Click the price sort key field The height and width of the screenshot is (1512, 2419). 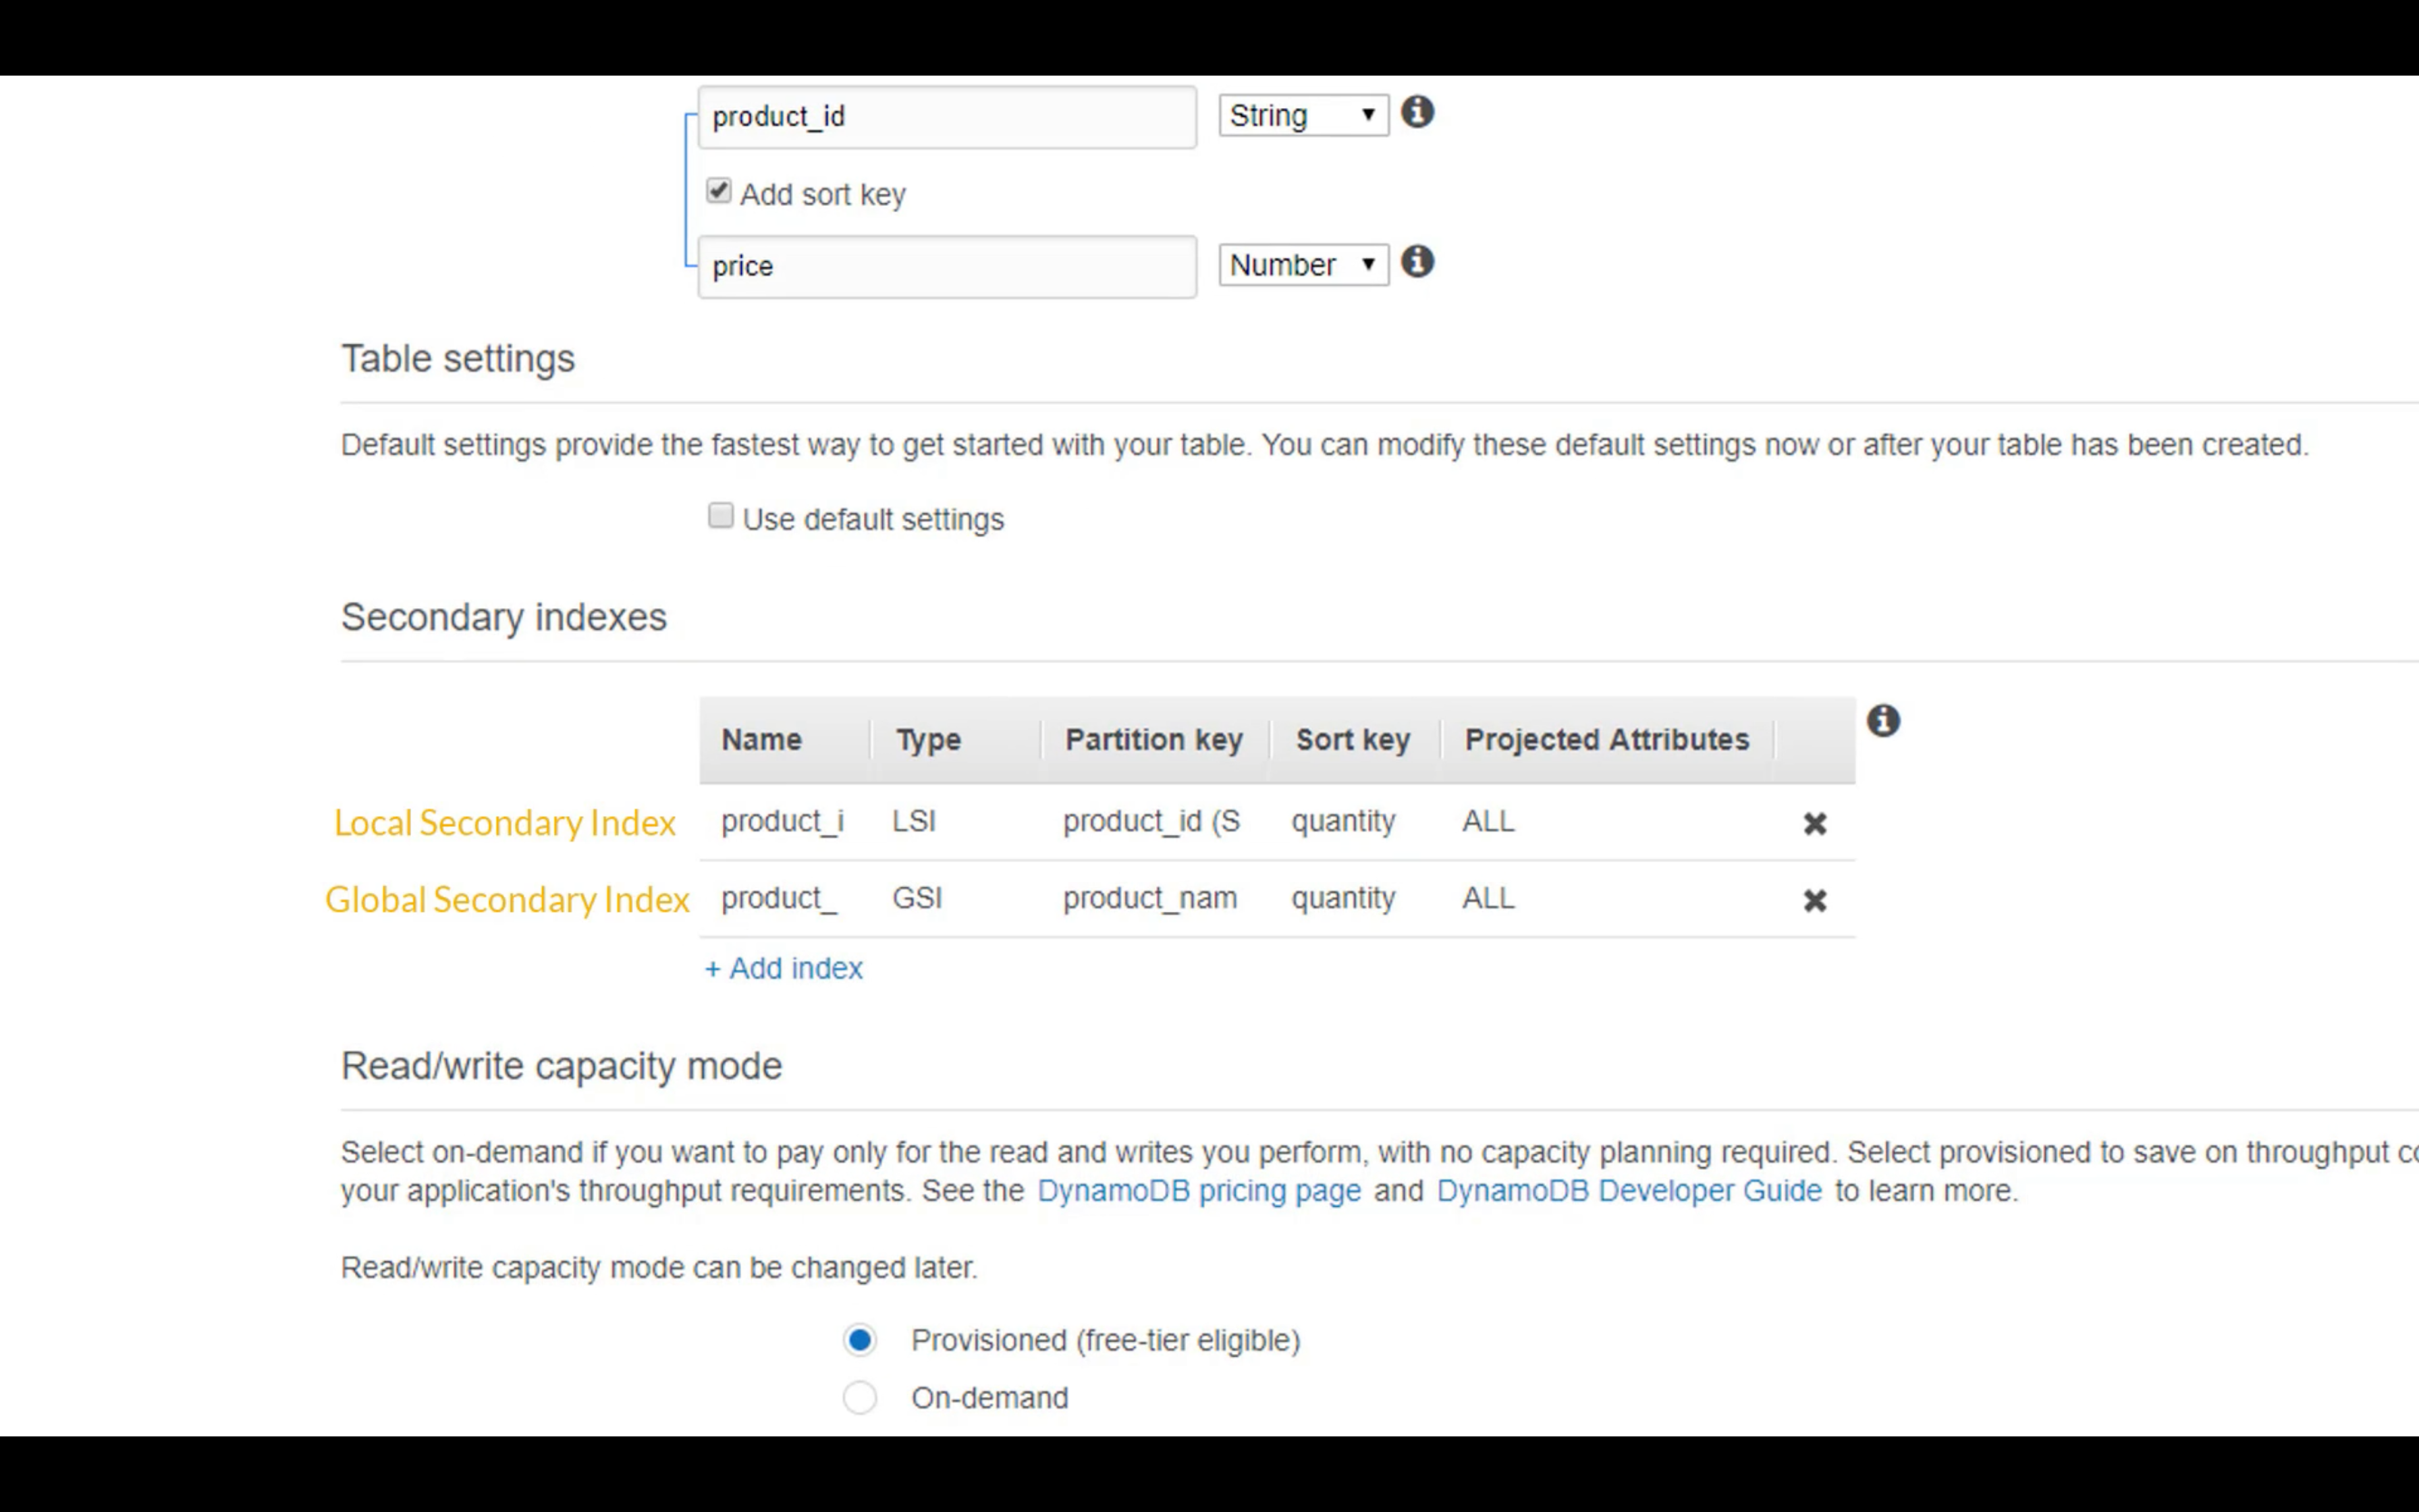pyautogui.click(x=946, y=267)
